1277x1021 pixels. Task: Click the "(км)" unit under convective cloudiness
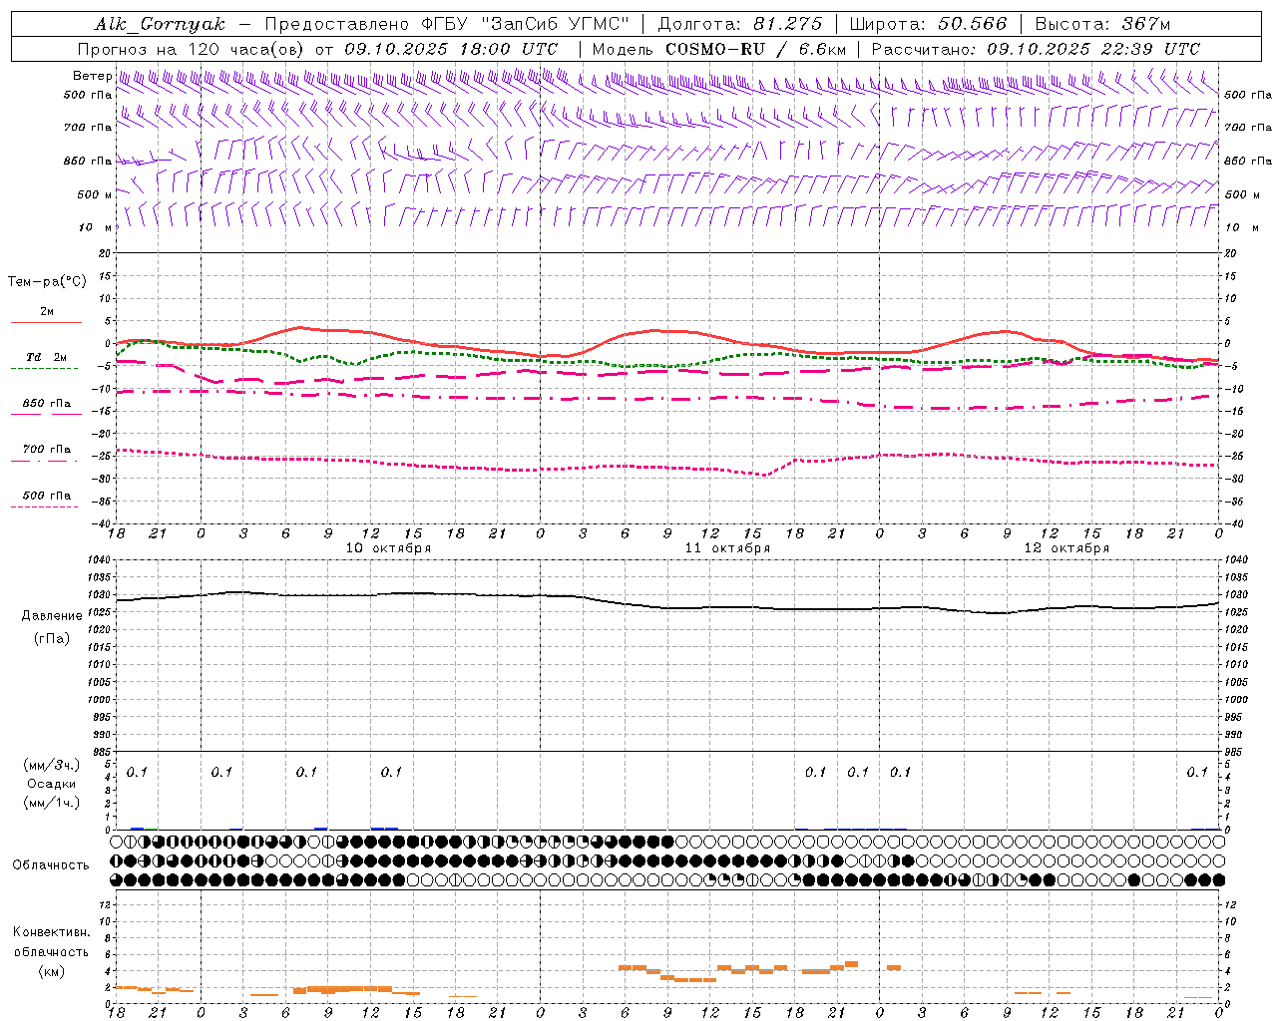pyautogui.click(x=52, y=971)
